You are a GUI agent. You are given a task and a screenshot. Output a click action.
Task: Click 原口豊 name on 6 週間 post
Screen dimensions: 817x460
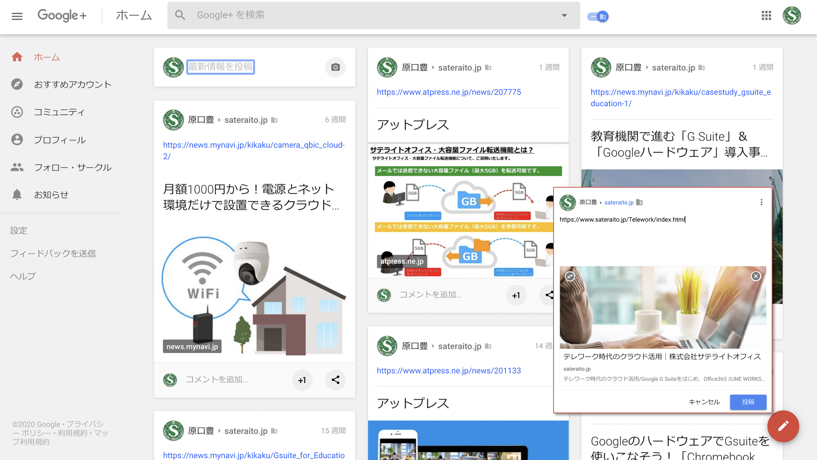coord(201,120)
